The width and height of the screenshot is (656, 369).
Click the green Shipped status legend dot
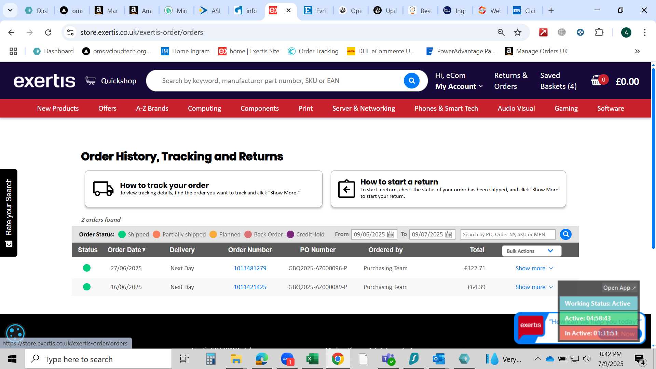122,234
